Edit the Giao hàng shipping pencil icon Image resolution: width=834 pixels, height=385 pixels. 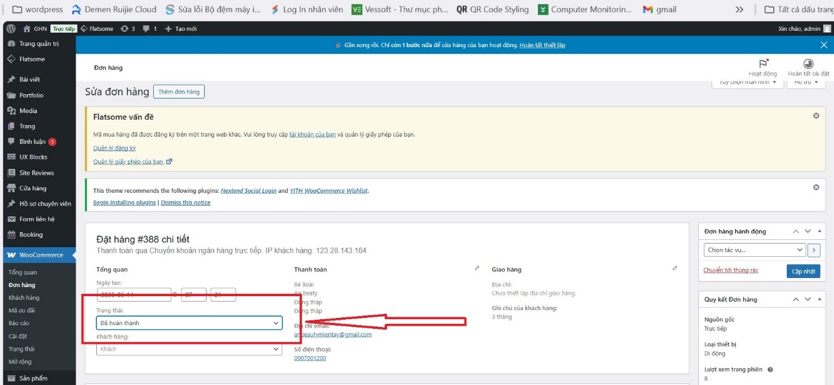click(x=675, y=268)
